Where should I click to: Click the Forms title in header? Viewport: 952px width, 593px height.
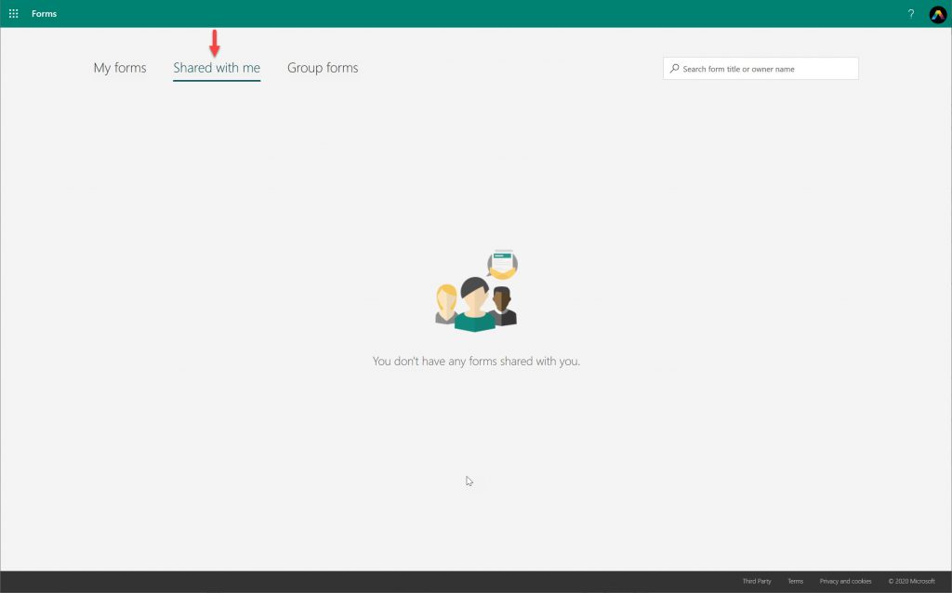[45, 13]
